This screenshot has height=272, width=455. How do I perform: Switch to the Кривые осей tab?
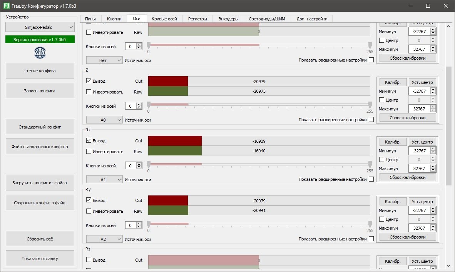[164, 18]
